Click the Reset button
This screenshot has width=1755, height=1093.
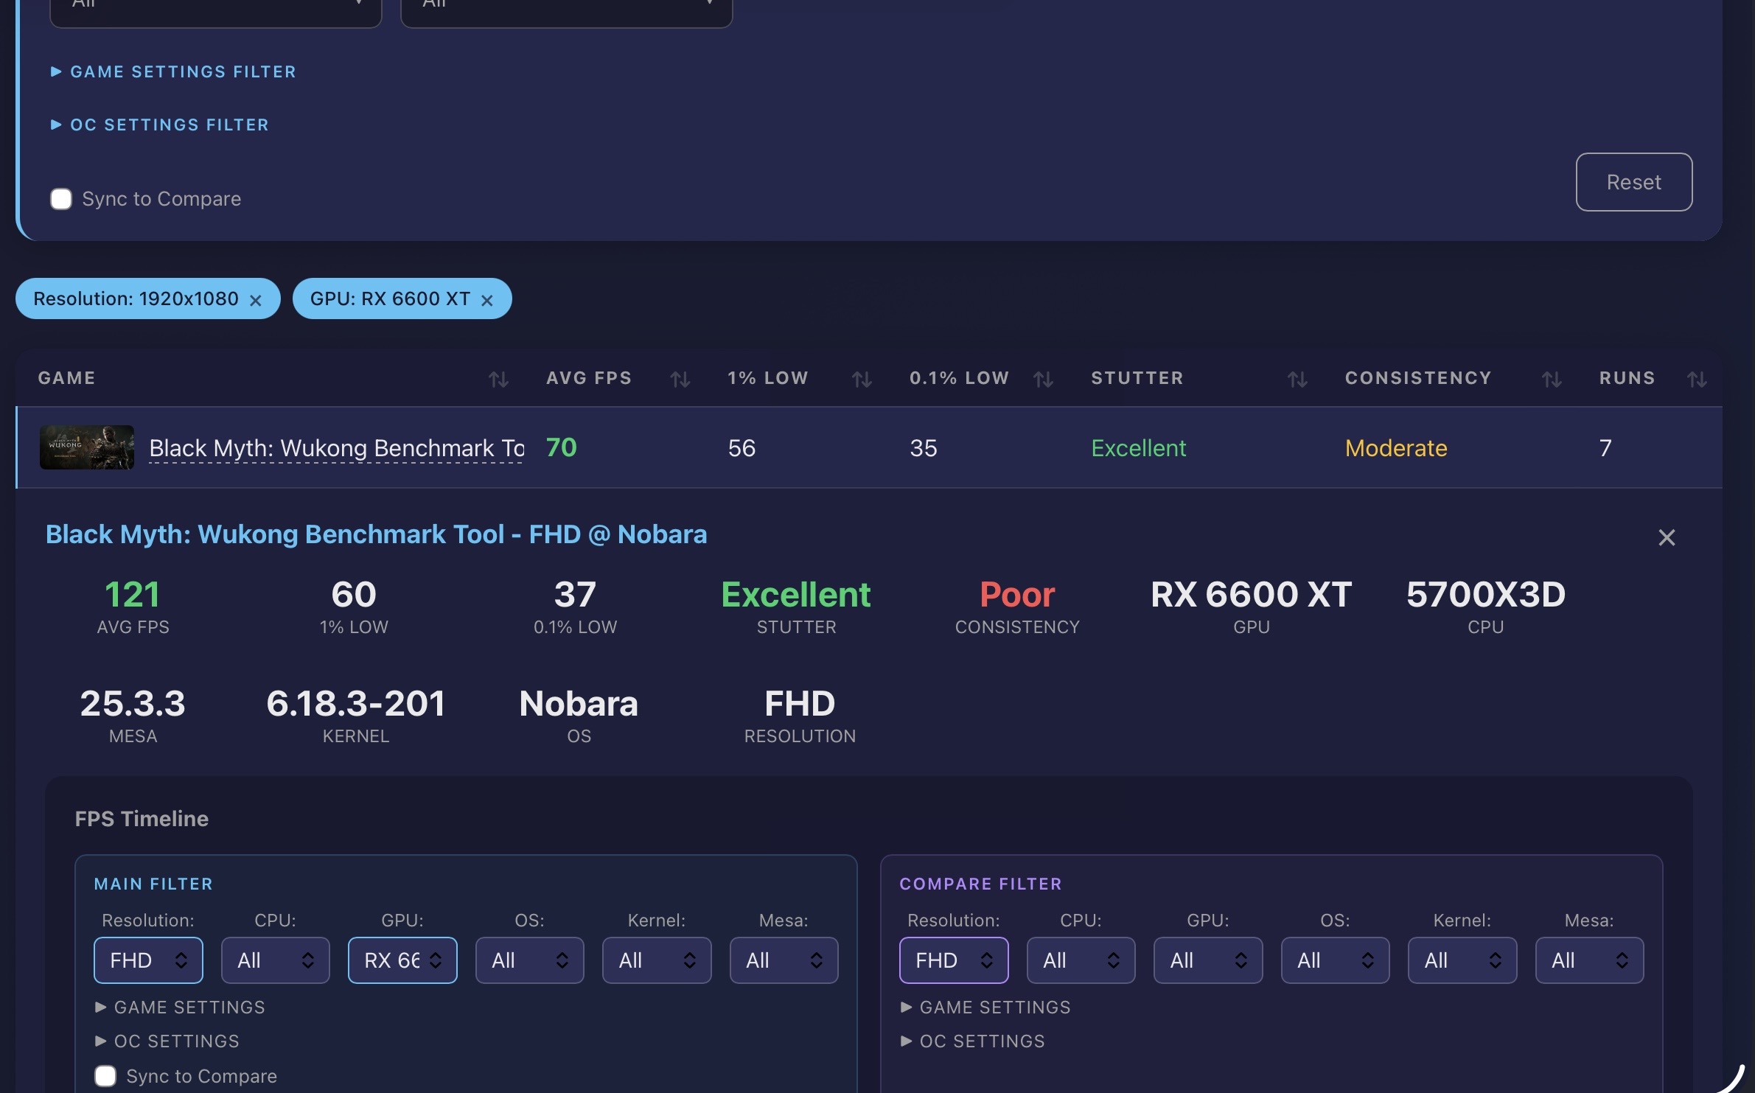coord(1633,182)
